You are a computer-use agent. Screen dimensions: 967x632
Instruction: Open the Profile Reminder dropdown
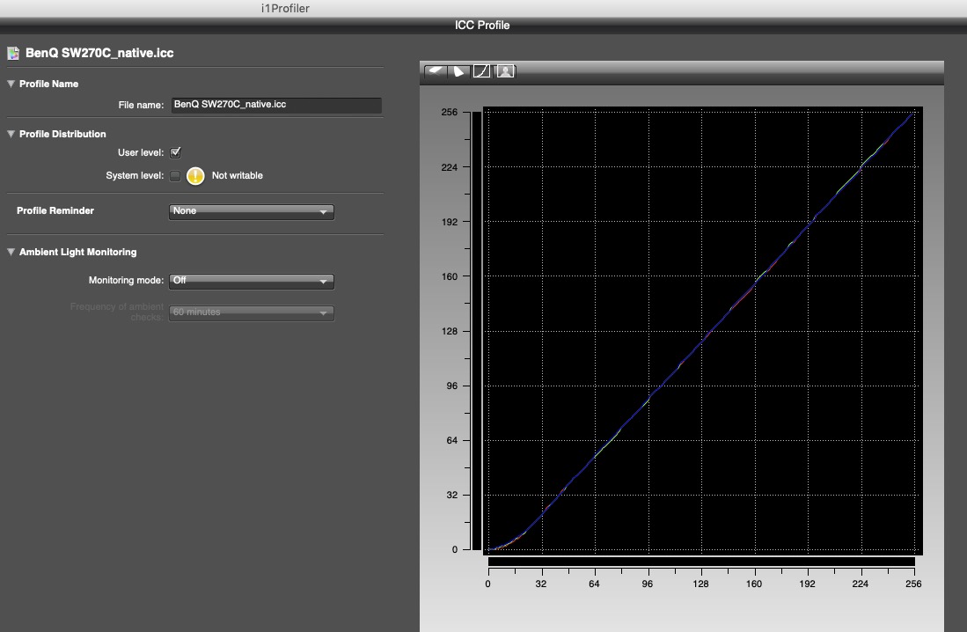coord(251,211)
